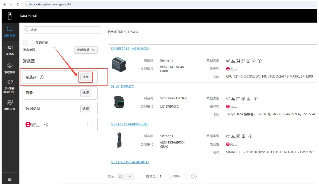319x186 pixels.
Task: Click the Data Portal logo icon
Action: (10, 16)
